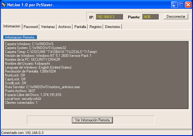
Task: Switch to the Password tab
Action: (x=31, y=27)
